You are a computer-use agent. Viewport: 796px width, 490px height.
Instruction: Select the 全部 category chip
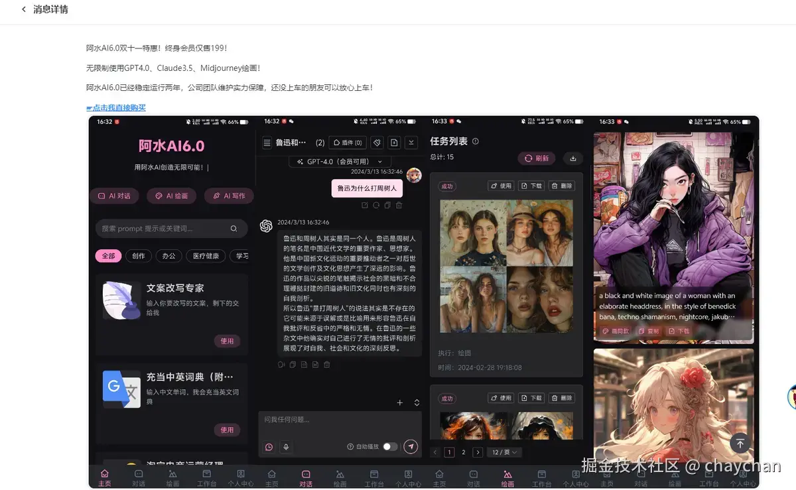[x=108, y=256]
